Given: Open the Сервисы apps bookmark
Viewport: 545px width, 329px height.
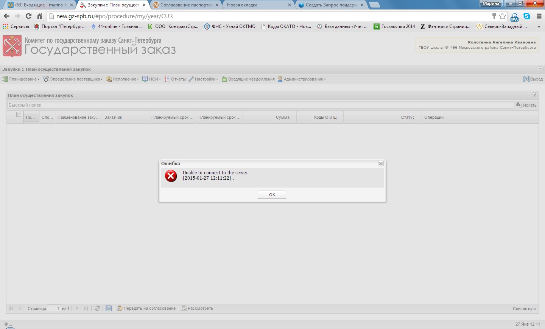Looking at the screenshot, I should tap(16, 26).
